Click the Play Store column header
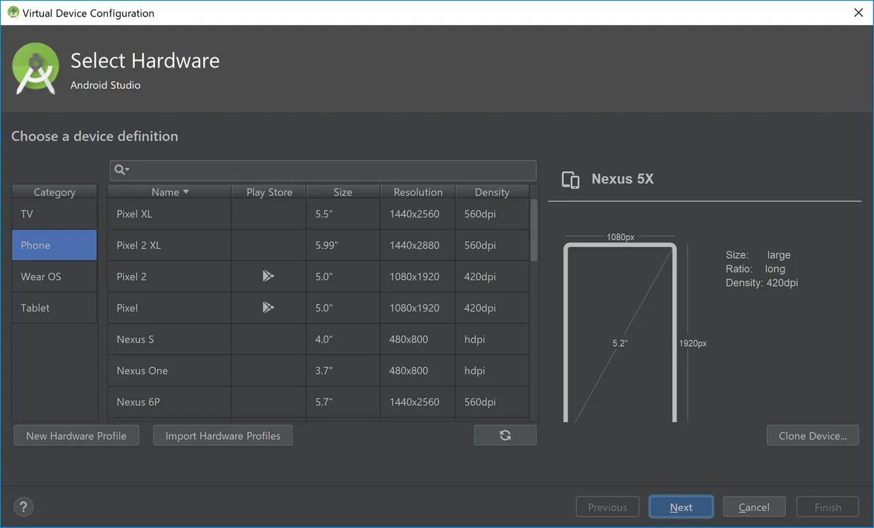Image resolution: width=874 pixels, height=528 pixels. [x=269, y=192]
